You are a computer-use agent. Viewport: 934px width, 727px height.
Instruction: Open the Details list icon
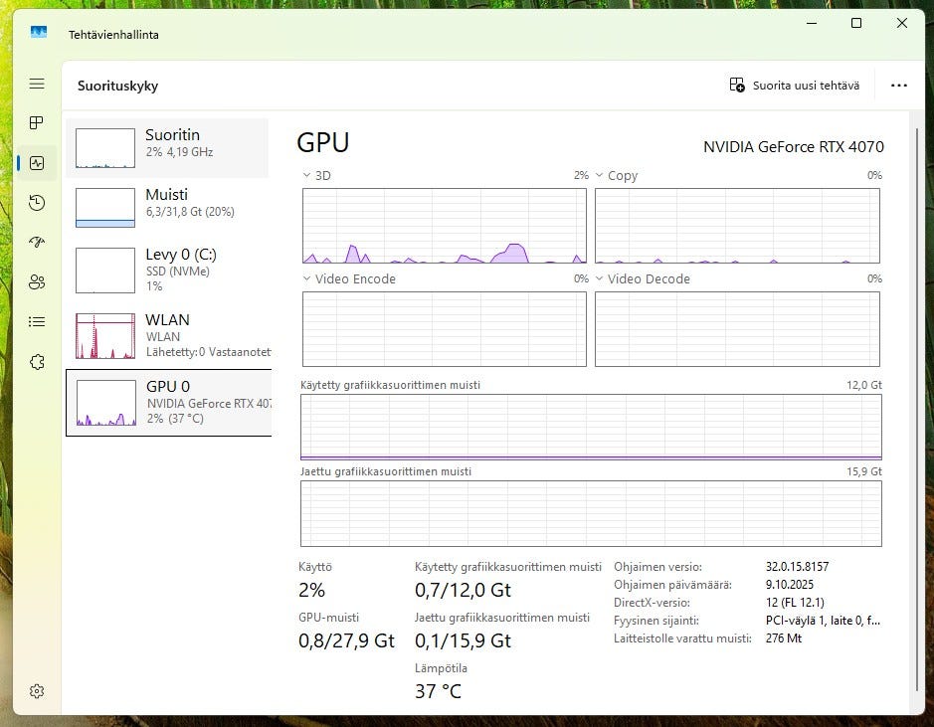click(x=37, y=322)
